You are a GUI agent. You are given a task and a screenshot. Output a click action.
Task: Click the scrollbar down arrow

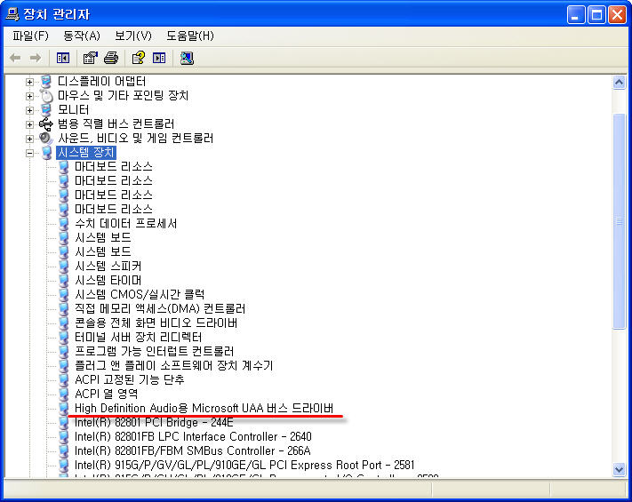pyautogui.click(x=619, y=469)
